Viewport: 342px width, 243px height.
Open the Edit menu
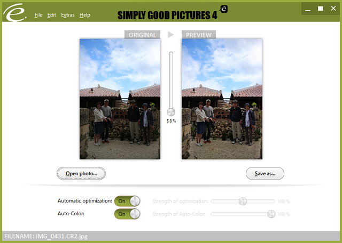click(52, 15)
